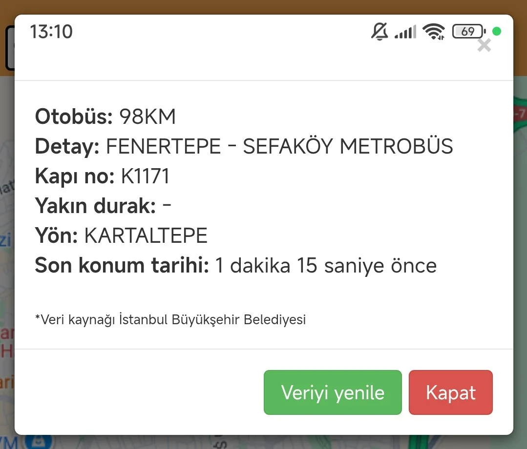Viewport: 527px width, 449px height.
Task: Tap the cellular signal strength icon
Action: pyautogui.click(x=405, y=32)
